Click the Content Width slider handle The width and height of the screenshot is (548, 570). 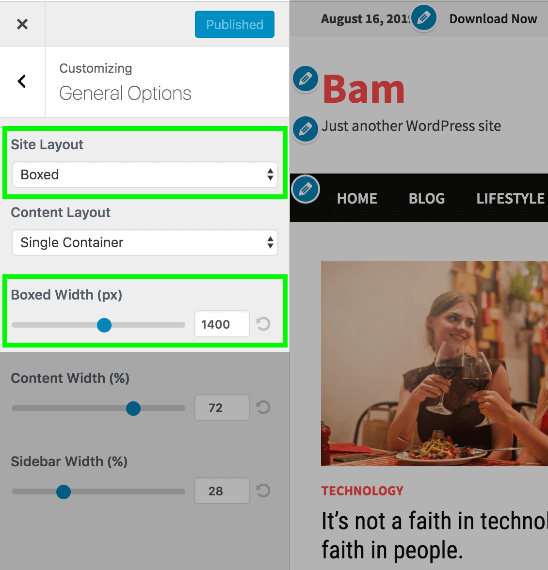[133, 408]
